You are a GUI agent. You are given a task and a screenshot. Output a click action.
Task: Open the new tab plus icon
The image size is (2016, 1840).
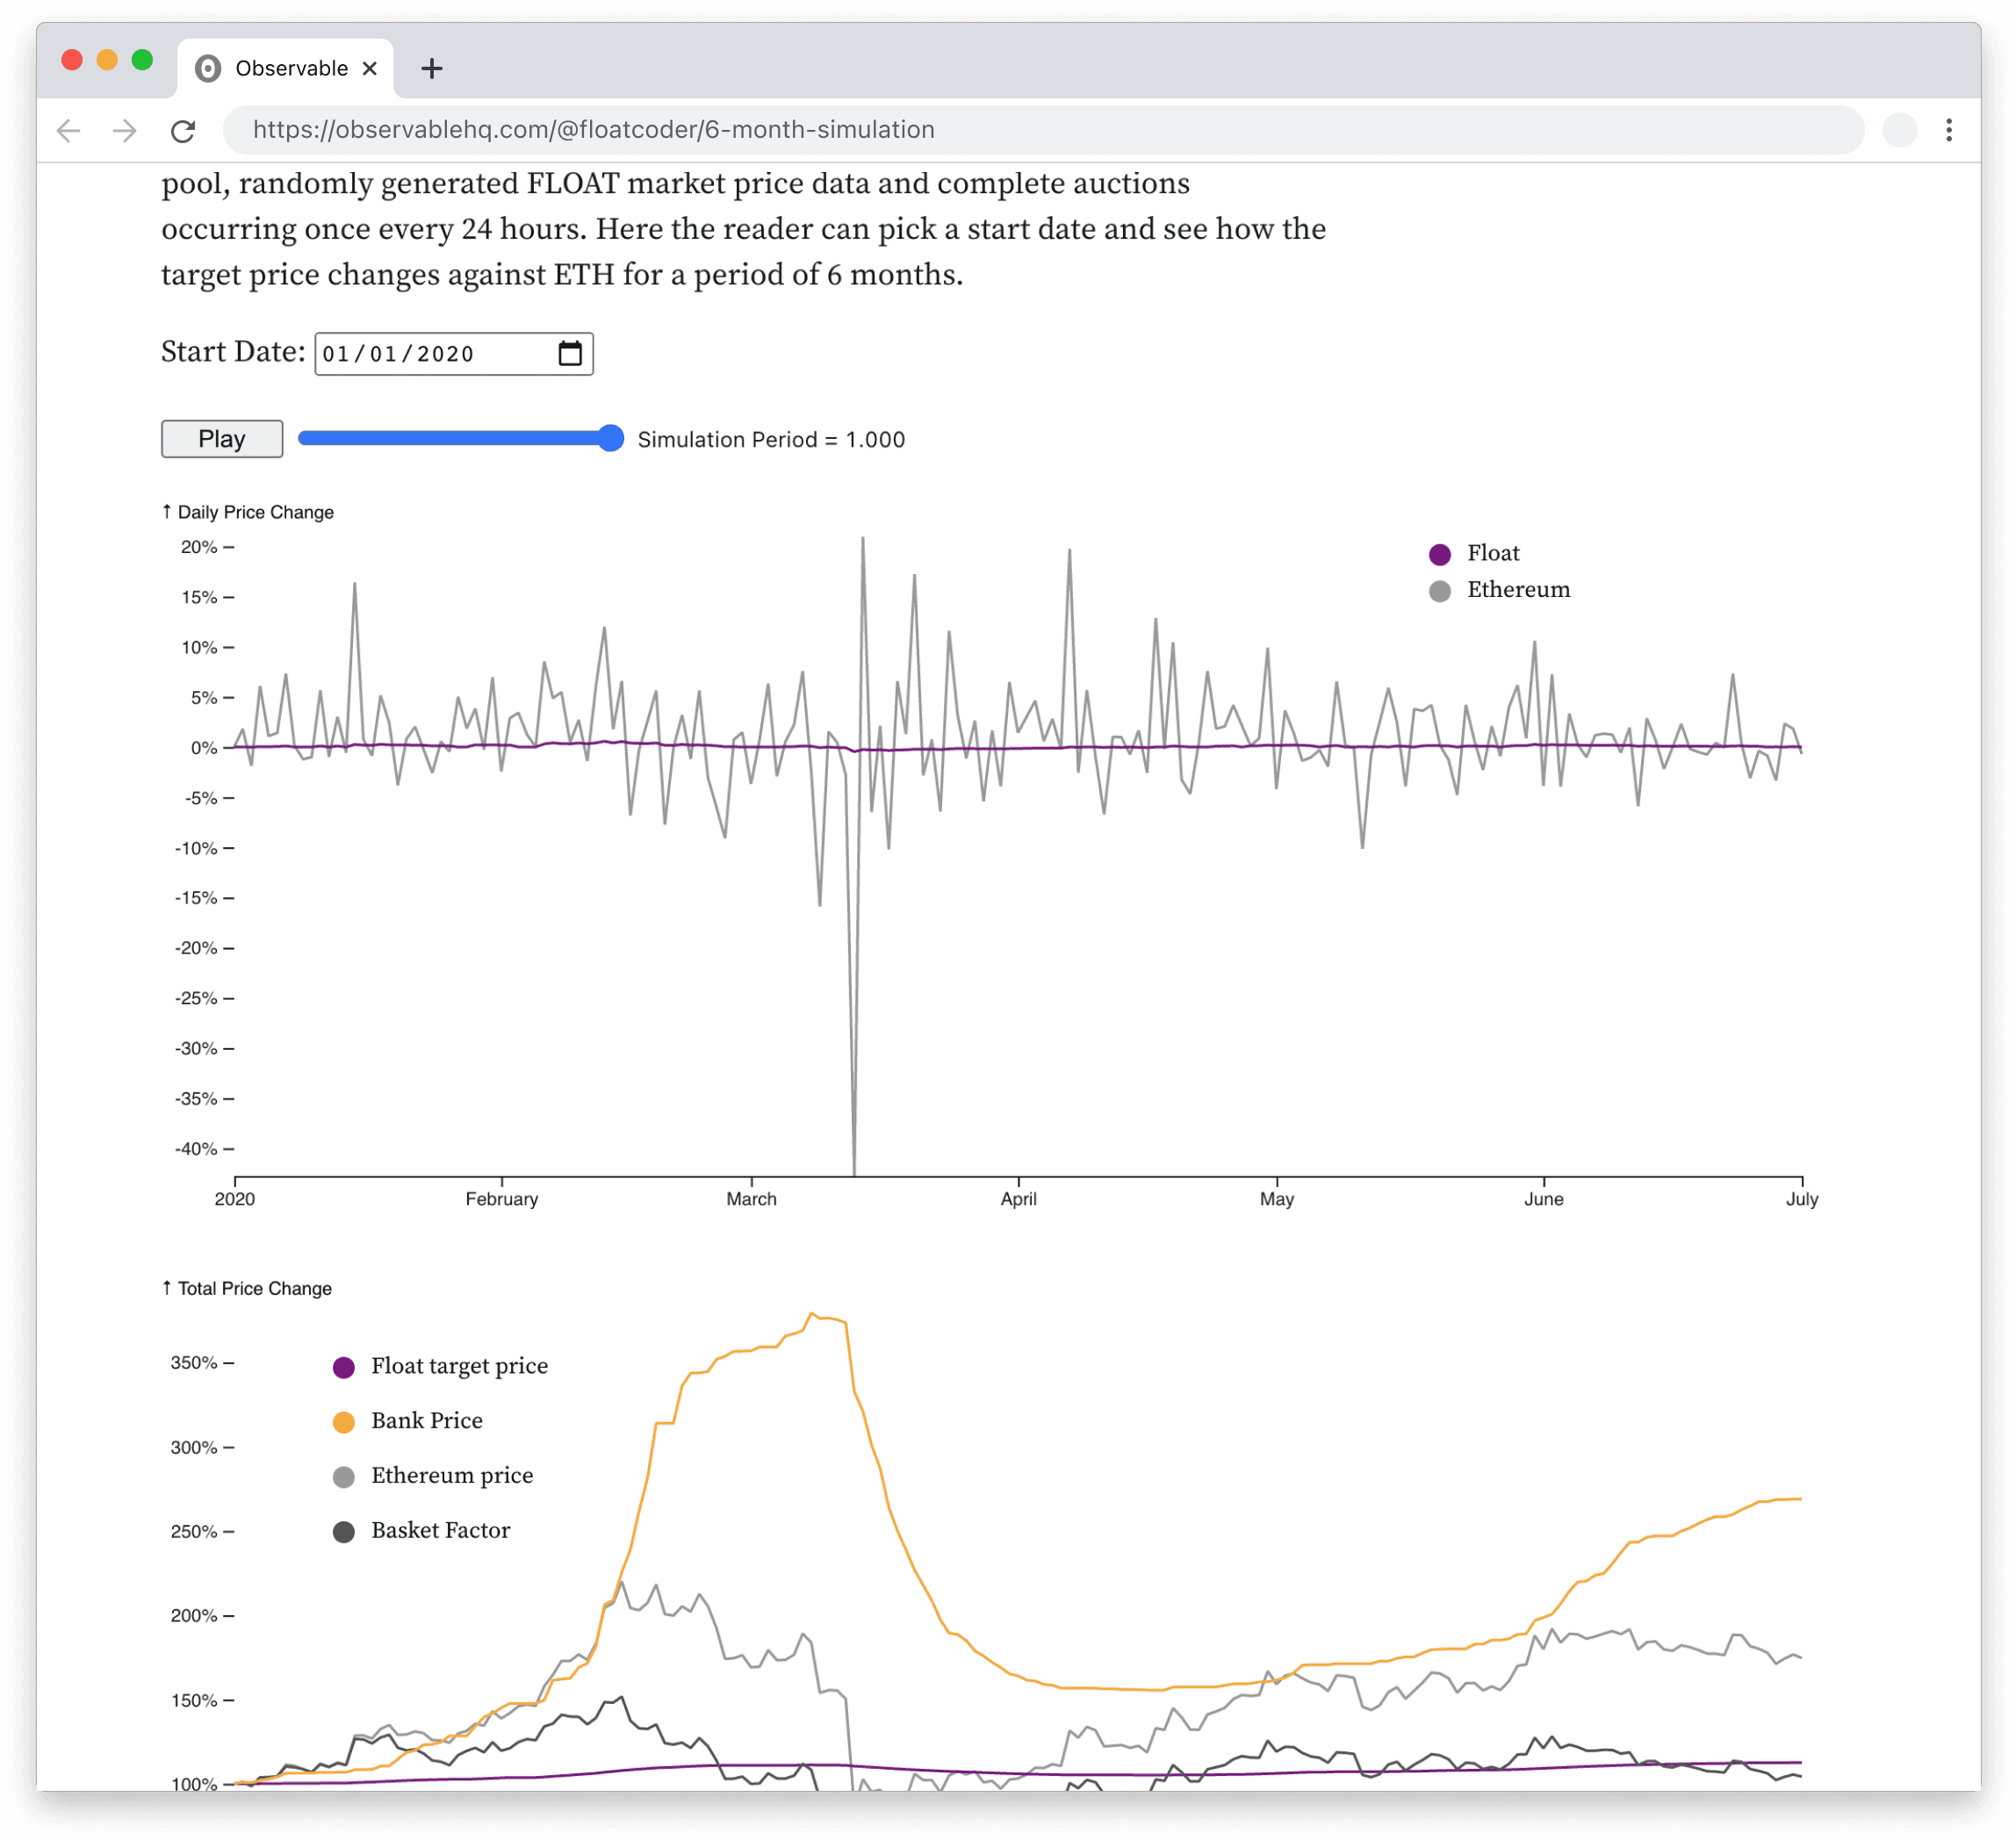[432, 68]
